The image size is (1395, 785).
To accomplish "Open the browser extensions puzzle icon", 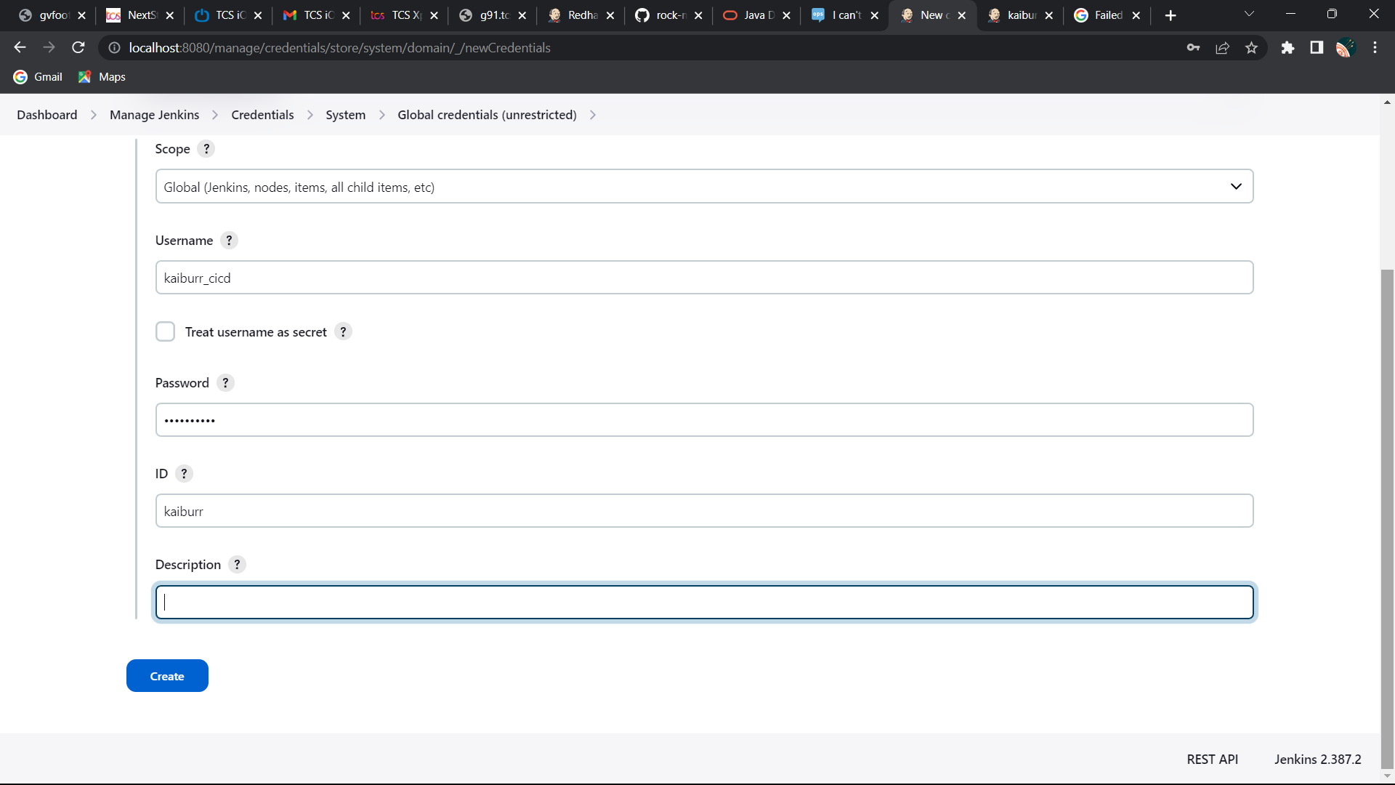I will (1288, 47).
